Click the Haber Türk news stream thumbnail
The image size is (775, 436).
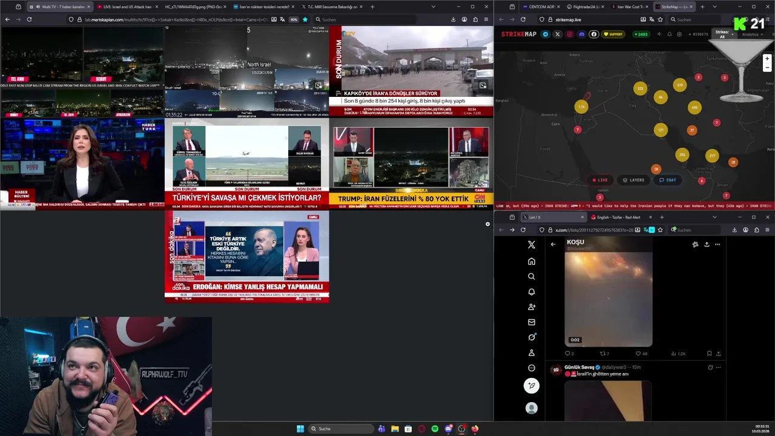(x=82, y=163)
